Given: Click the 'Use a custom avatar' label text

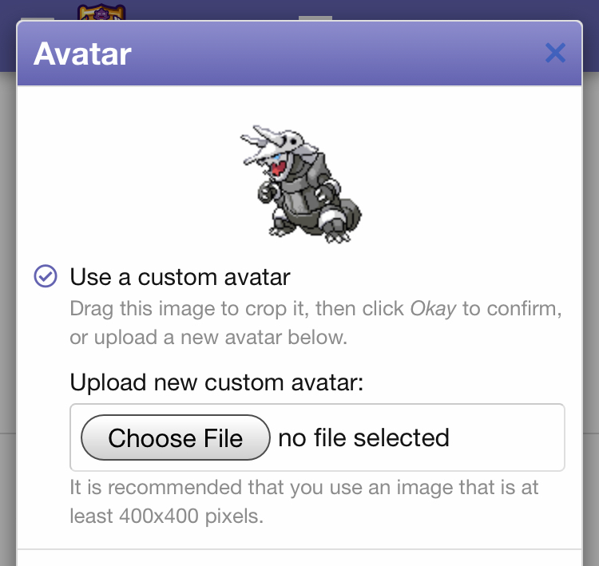Looking at the screenshot, I should pyautogui.click(x=180, y=277).
